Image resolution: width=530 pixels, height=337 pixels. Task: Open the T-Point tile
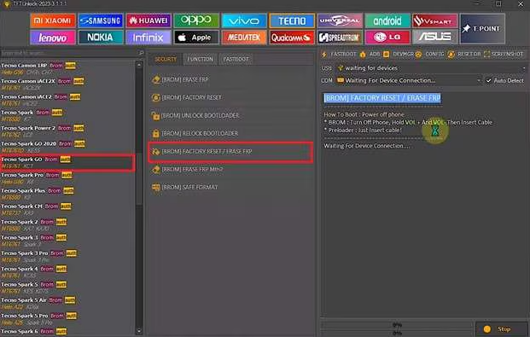click(x=482, y=29)
